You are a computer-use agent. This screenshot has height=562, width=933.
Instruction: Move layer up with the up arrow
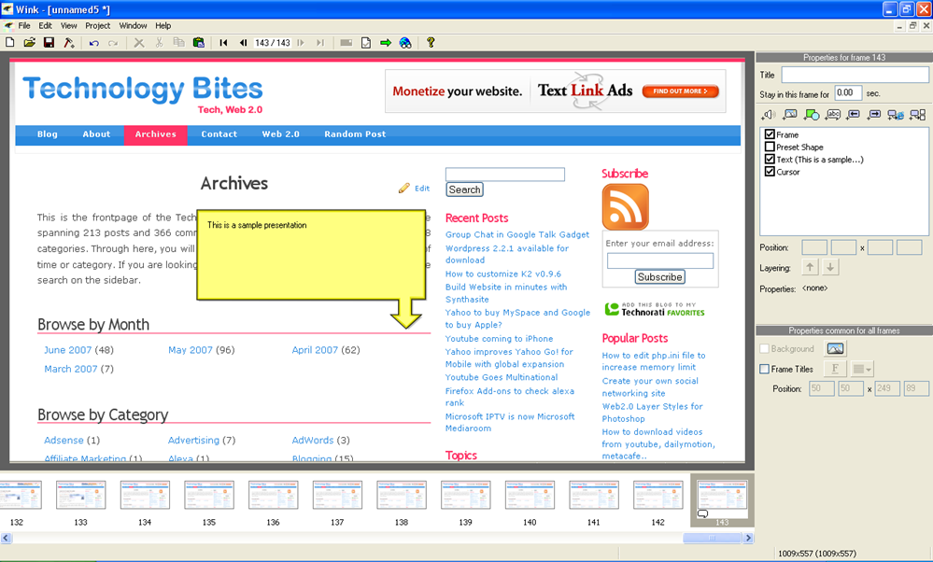(810, 268)
